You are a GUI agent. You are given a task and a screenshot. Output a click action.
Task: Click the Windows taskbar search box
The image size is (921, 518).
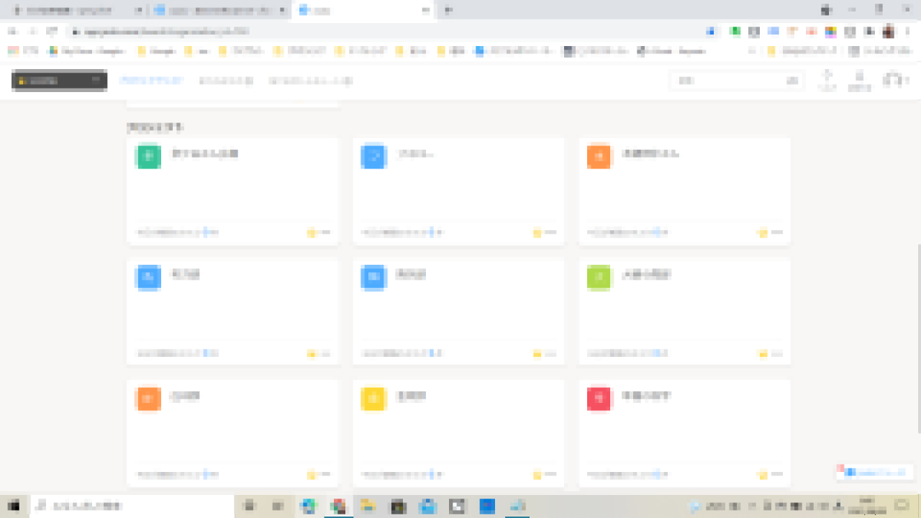(x=131, y=506)
